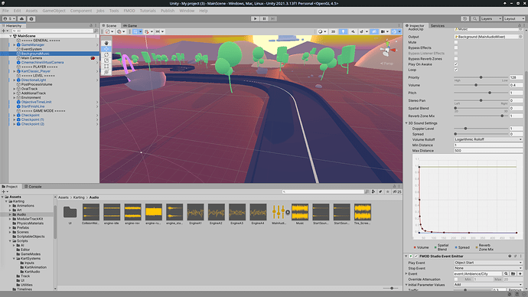
Task: Toggle 2D view mode in Scene
Action: 333,31
